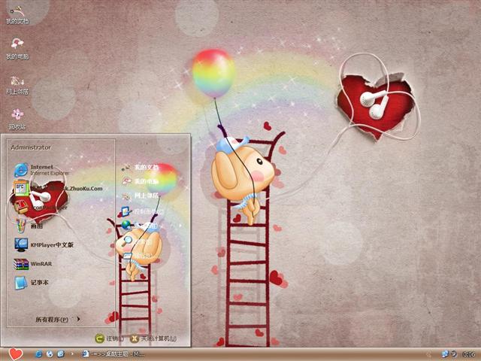Launch Internet Explorer from quick launch
This screenshot has height=361, width=481.
click(x=39, y=354)
